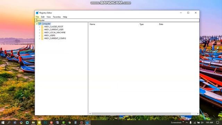Image resolution: width=222 pixels, height=125 pixels.
Task: Open the Edit menu
Action: click(43, 17)
